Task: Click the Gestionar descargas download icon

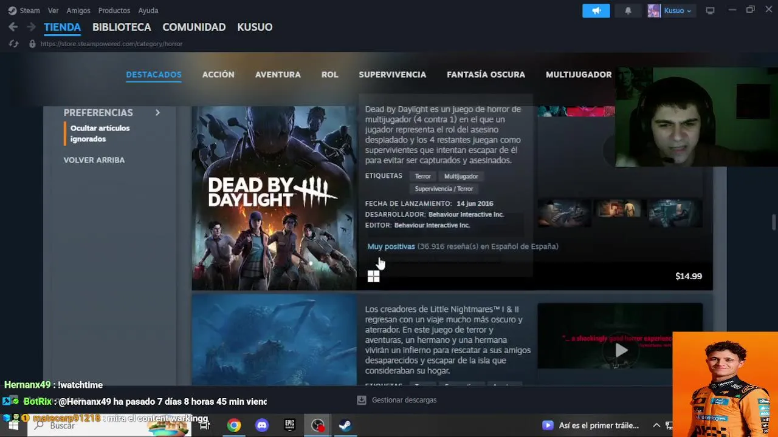Action: click(362, 401)
